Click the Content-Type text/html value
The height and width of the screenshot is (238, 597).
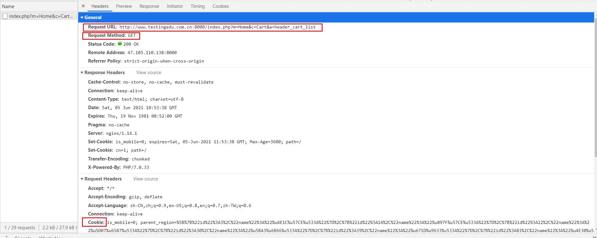click(153, 99)
